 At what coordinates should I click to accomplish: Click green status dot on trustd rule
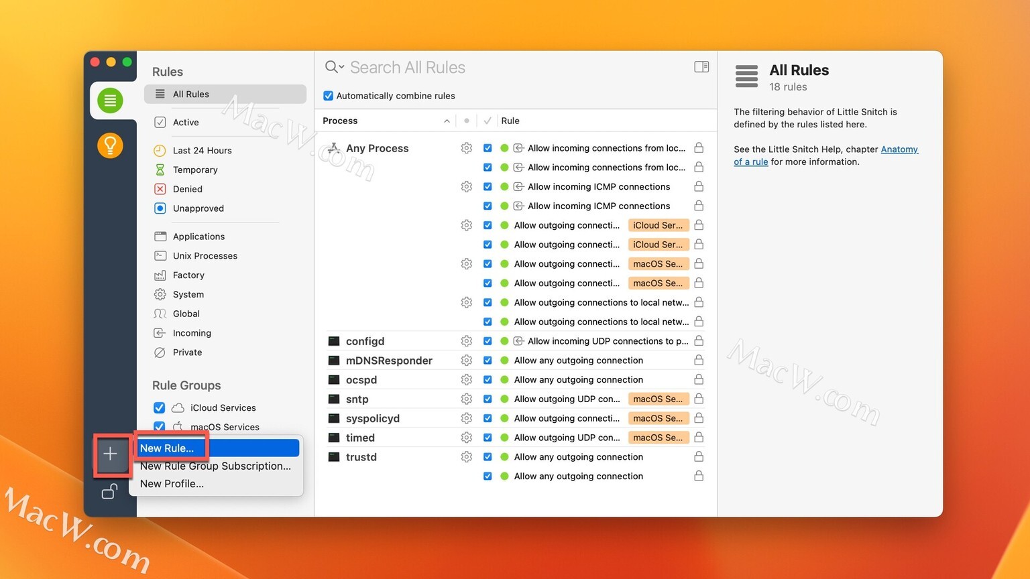[504, 457]
